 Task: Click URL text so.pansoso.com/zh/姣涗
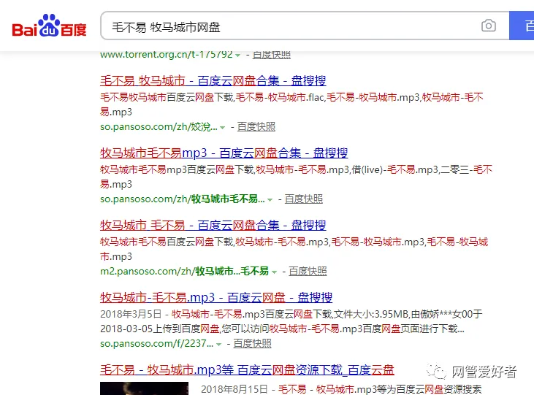(x=159, y=126)
